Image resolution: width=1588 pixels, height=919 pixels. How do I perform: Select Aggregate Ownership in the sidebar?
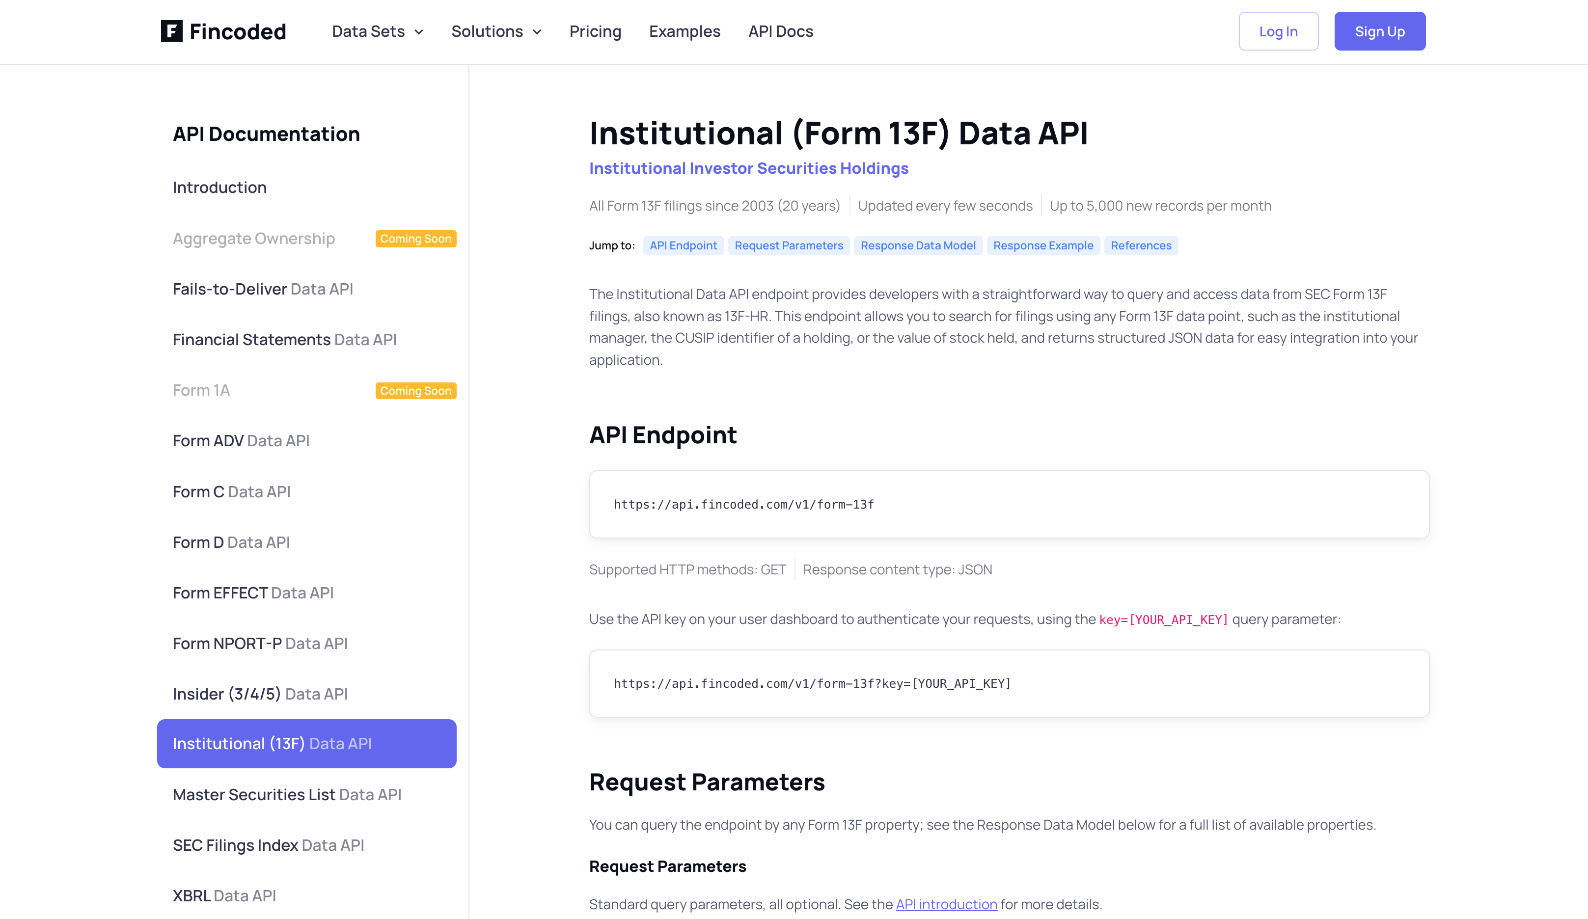pyautogui.click(x=254, y=239)
